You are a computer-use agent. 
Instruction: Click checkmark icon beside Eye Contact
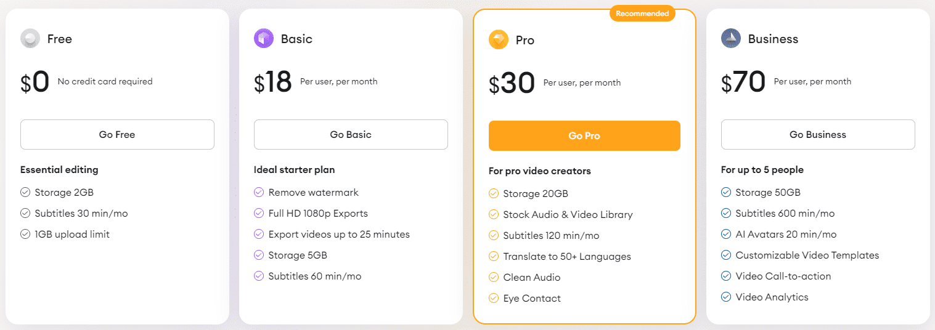click(494, 299)
